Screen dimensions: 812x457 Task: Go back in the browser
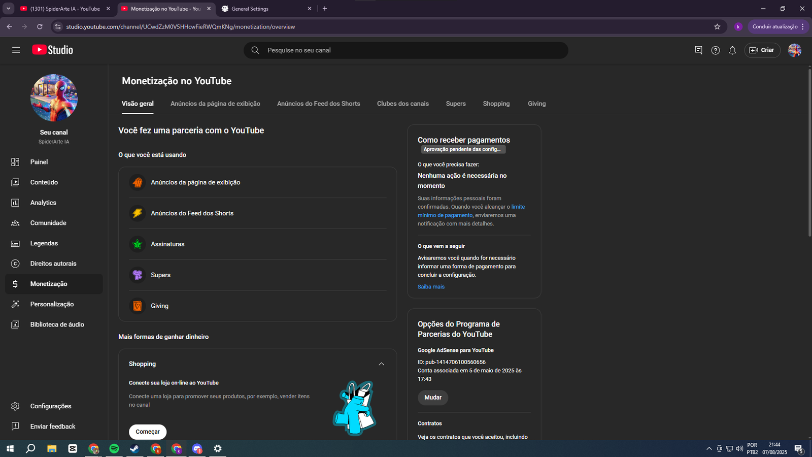pos(9,27)
